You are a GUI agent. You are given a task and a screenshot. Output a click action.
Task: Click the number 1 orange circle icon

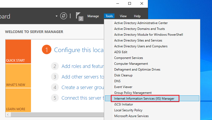click(x=46, y=50)
